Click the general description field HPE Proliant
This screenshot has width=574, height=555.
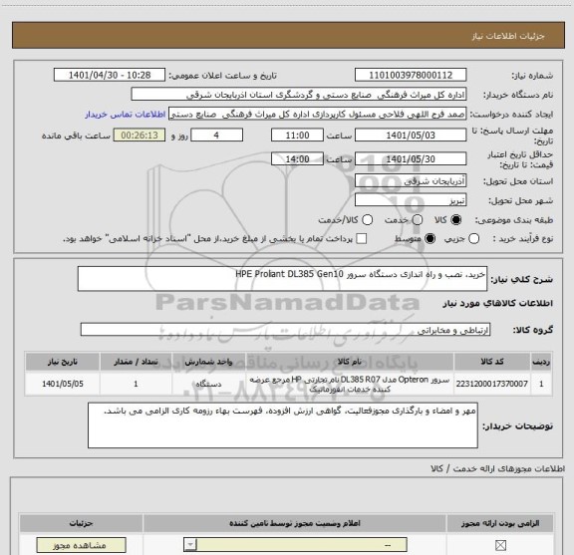coord(282,279)
